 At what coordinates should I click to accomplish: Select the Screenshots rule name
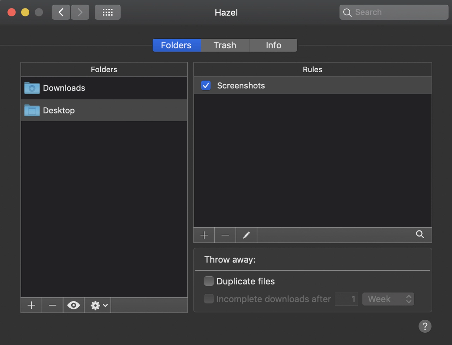(x=241, y=86)
